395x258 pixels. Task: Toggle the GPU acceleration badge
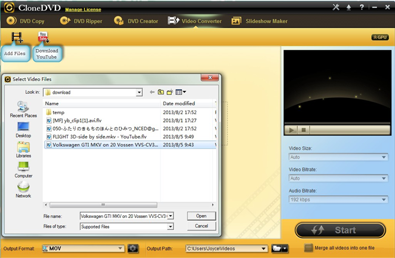pos(380,37)
